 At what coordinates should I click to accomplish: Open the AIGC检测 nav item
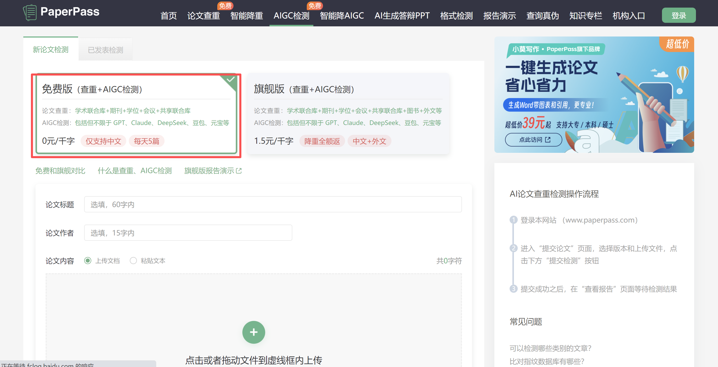tap(291, 16)
